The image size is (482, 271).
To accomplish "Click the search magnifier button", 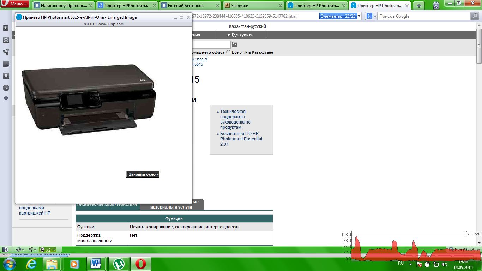I will coord(475,16).
